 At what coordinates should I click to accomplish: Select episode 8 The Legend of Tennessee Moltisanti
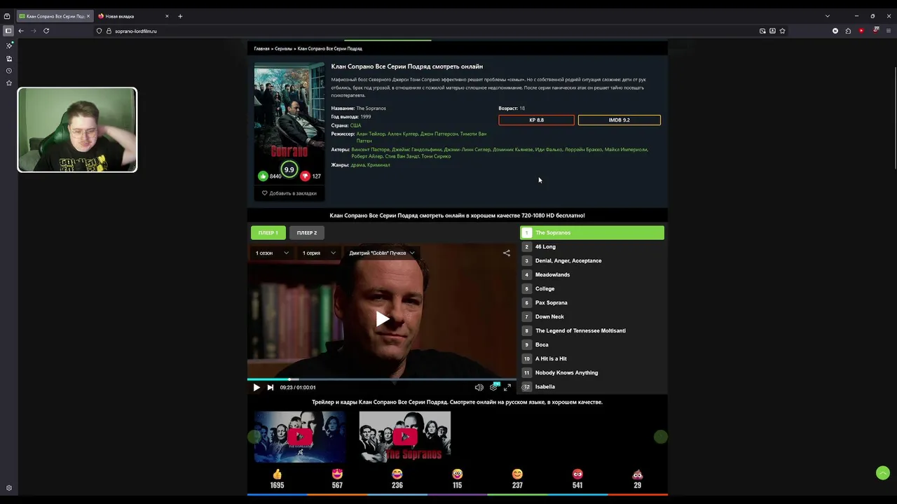[592, 330]
